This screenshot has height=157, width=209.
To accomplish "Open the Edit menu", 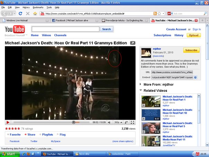I will (x=10, y=8).
